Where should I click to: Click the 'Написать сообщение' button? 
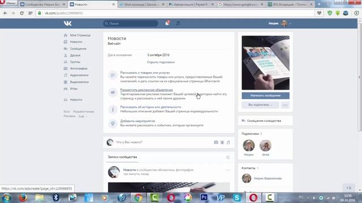265,95
